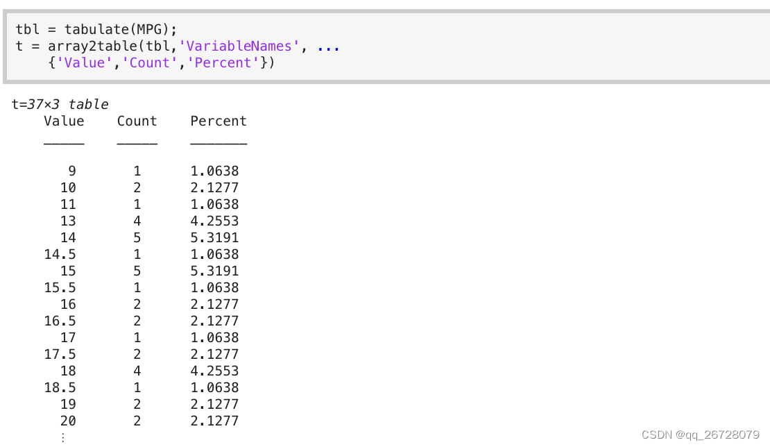Click Percent 5.3191 in the Value 15 row
This screenshot has width=770, height=447.
(x=214, y=271)
